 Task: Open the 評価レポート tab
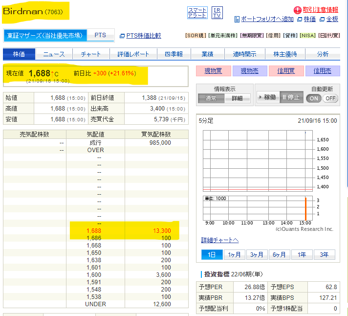point(133,54)
